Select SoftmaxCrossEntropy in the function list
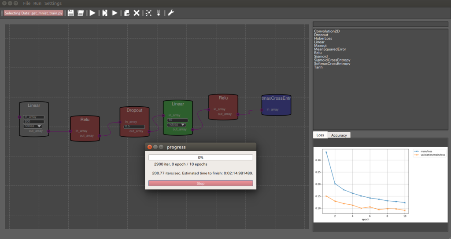The image size is (451, 239). click(332, 64)
